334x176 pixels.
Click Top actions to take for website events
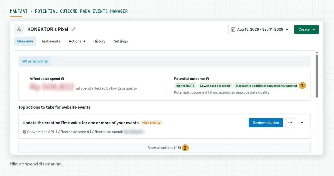[x=54, y=107]
